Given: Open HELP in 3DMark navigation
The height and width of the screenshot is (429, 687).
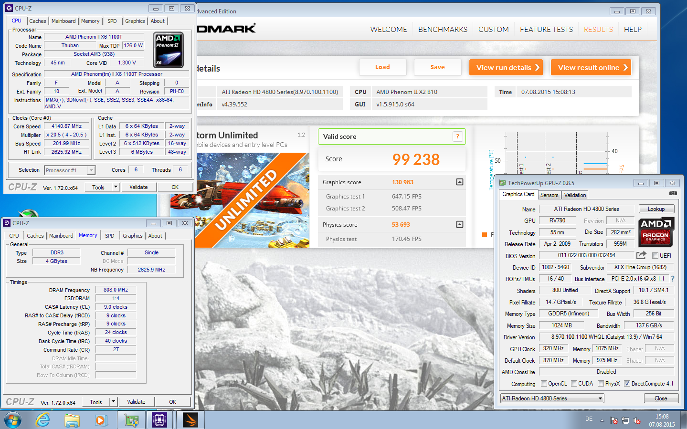Looking at the screenshot, I should [633, 30].
